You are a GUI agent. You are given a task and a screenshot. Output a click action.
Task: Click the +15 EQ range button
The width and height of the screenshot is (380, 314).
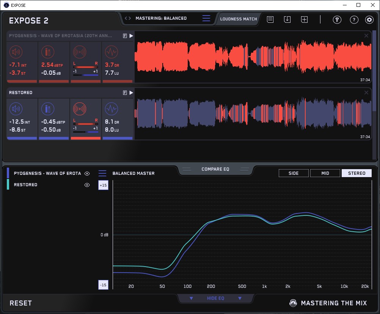coord(103,185)
